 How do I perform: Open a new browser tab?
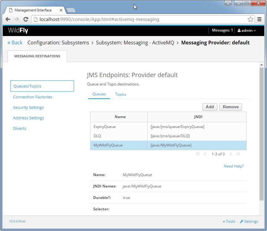pyautogui.click(x=71, y=10)
